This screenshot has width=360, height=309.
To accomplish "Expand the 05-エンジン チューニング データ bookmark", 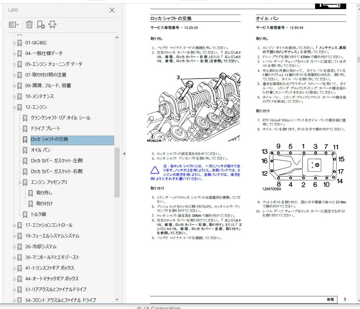I will point(14,64).
